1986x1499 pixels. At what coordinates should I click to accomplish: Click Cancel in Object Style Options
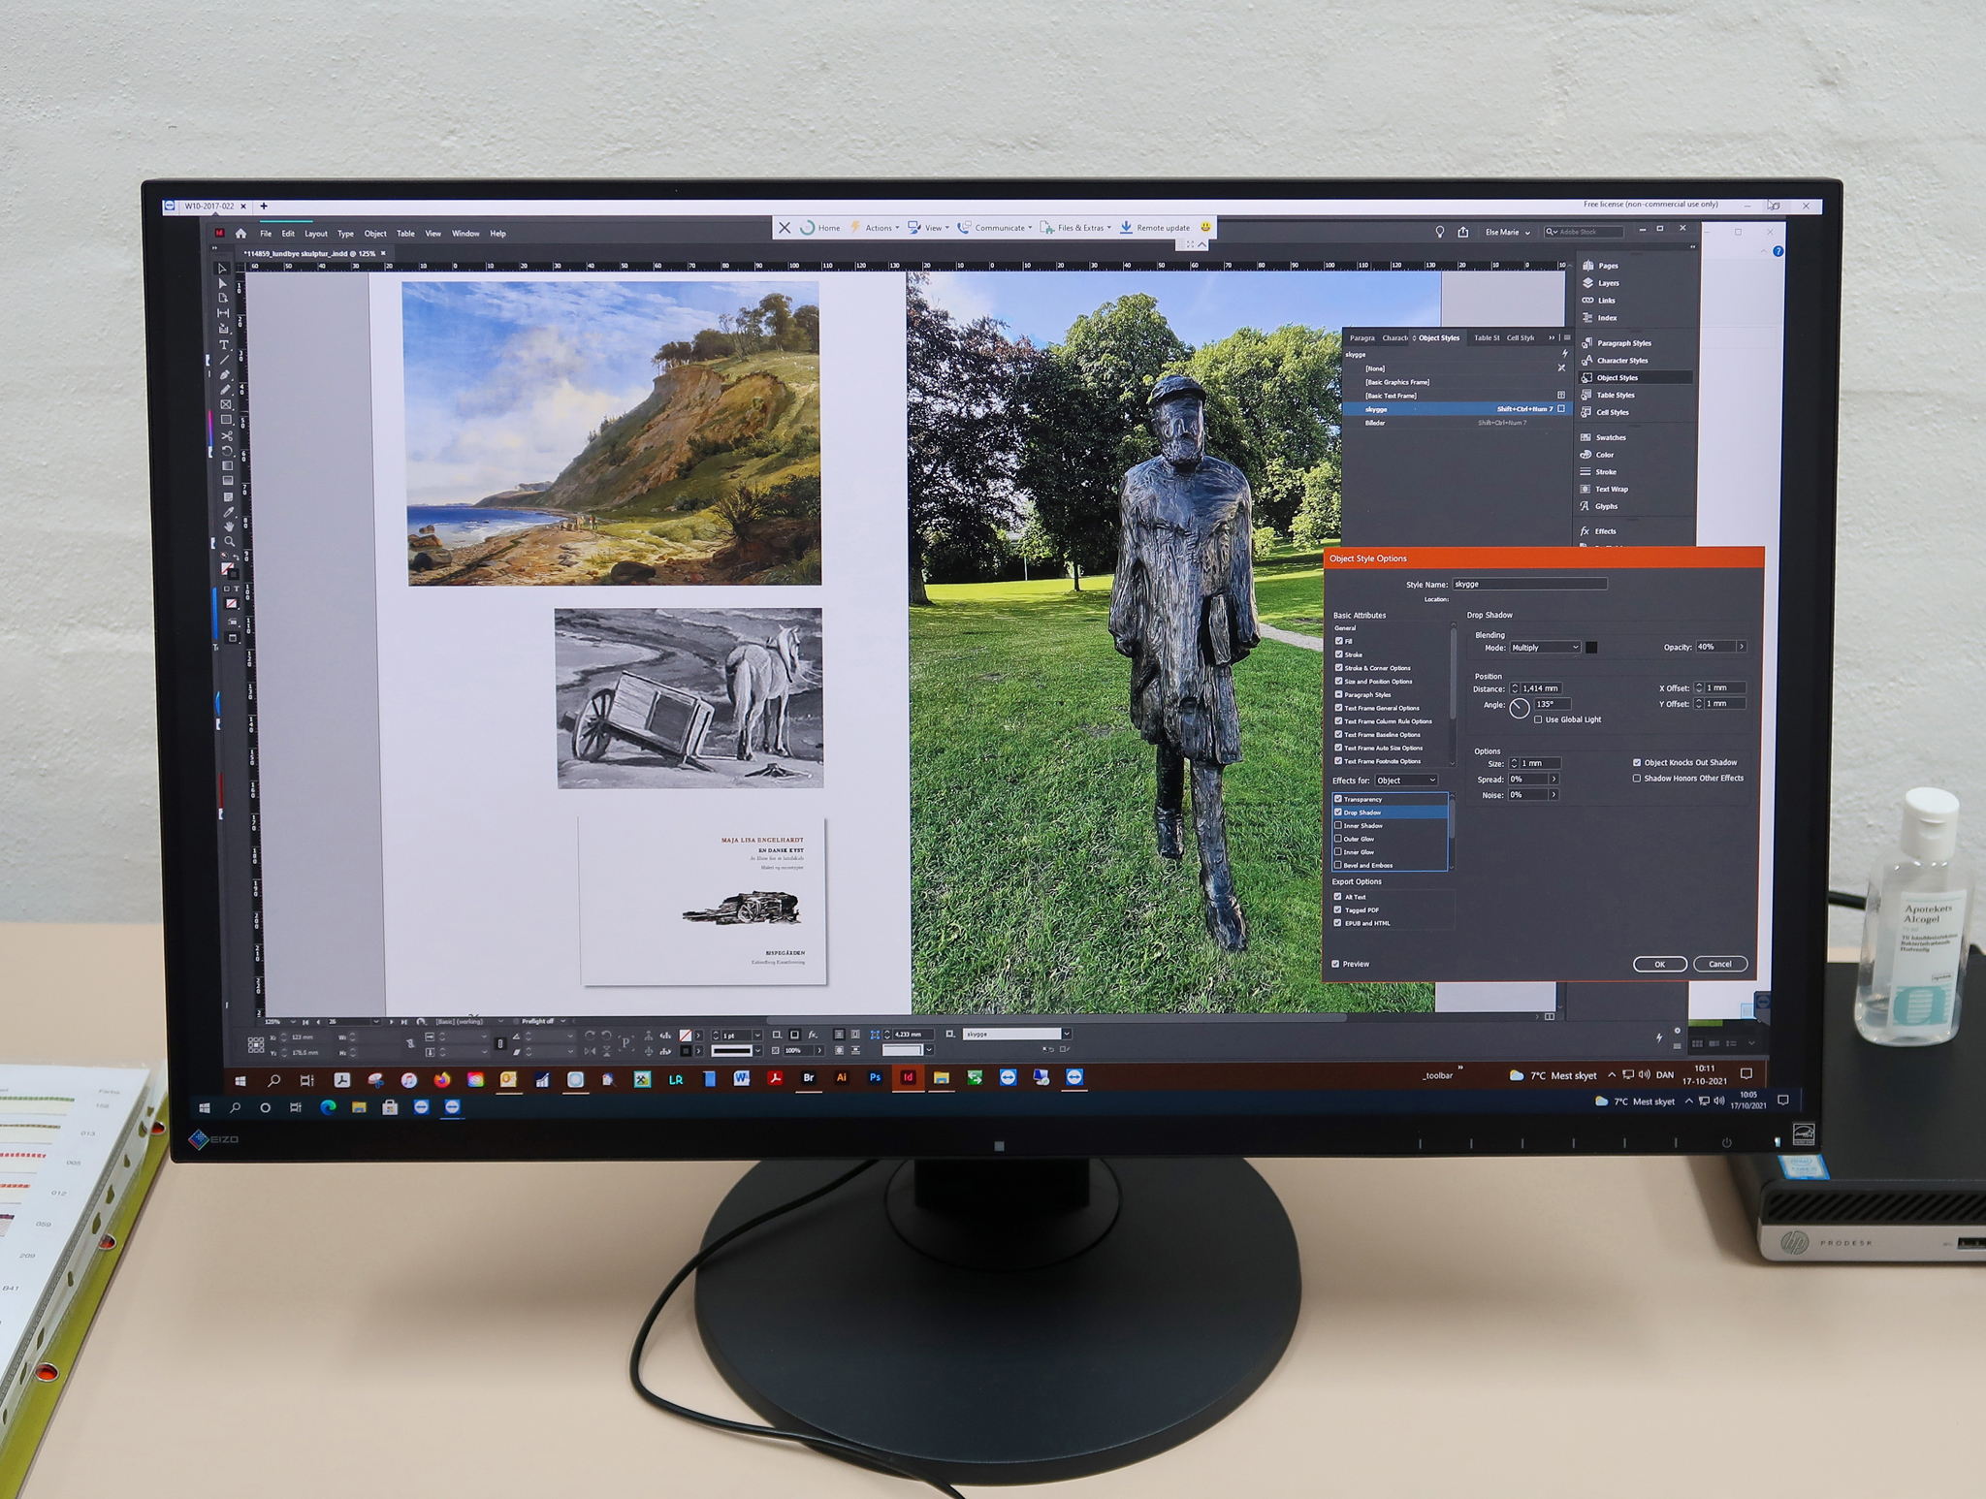click(x=1719, y=964)
